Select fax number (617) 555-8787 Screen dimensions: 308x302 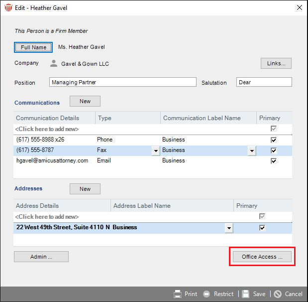35,150
